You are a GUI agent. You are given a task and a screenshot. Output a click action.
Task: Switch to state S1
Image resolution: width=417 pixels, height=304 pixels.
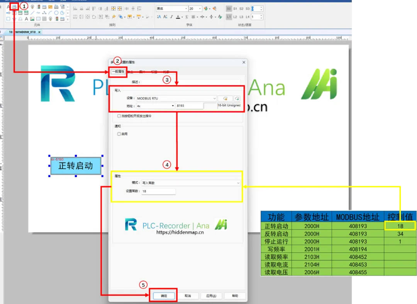tap(235, 8)
